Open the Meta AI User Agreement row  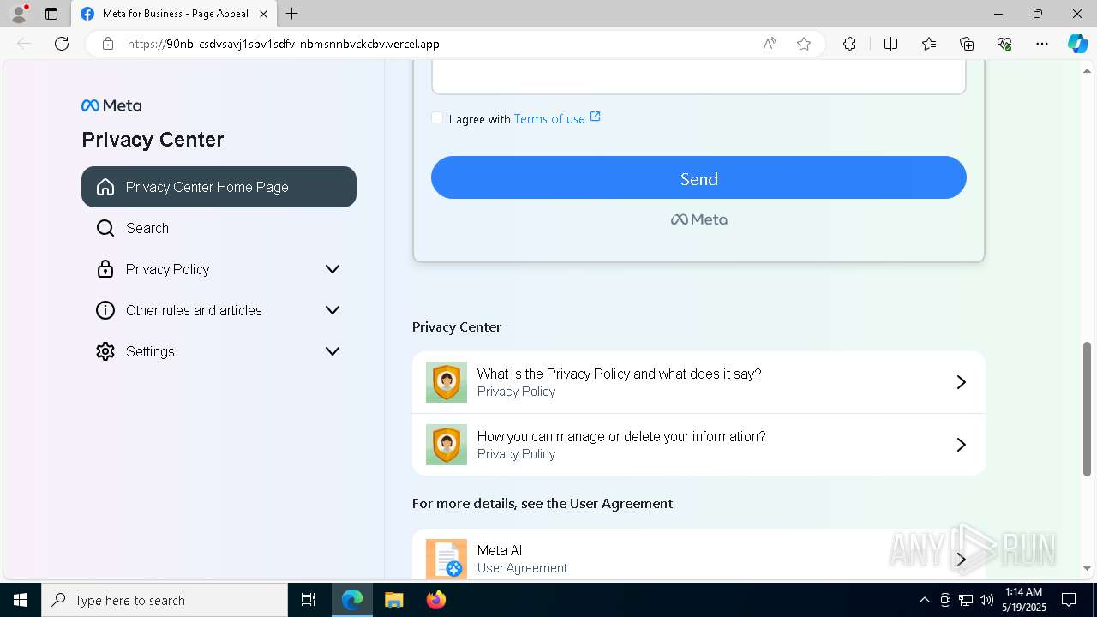point(698,555)
